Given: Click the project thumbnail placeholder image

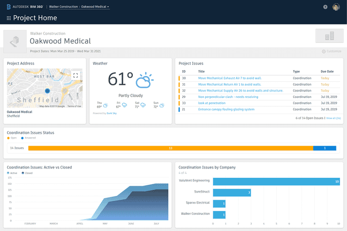Looking at the screenshot, I should (x=15, y=42).
